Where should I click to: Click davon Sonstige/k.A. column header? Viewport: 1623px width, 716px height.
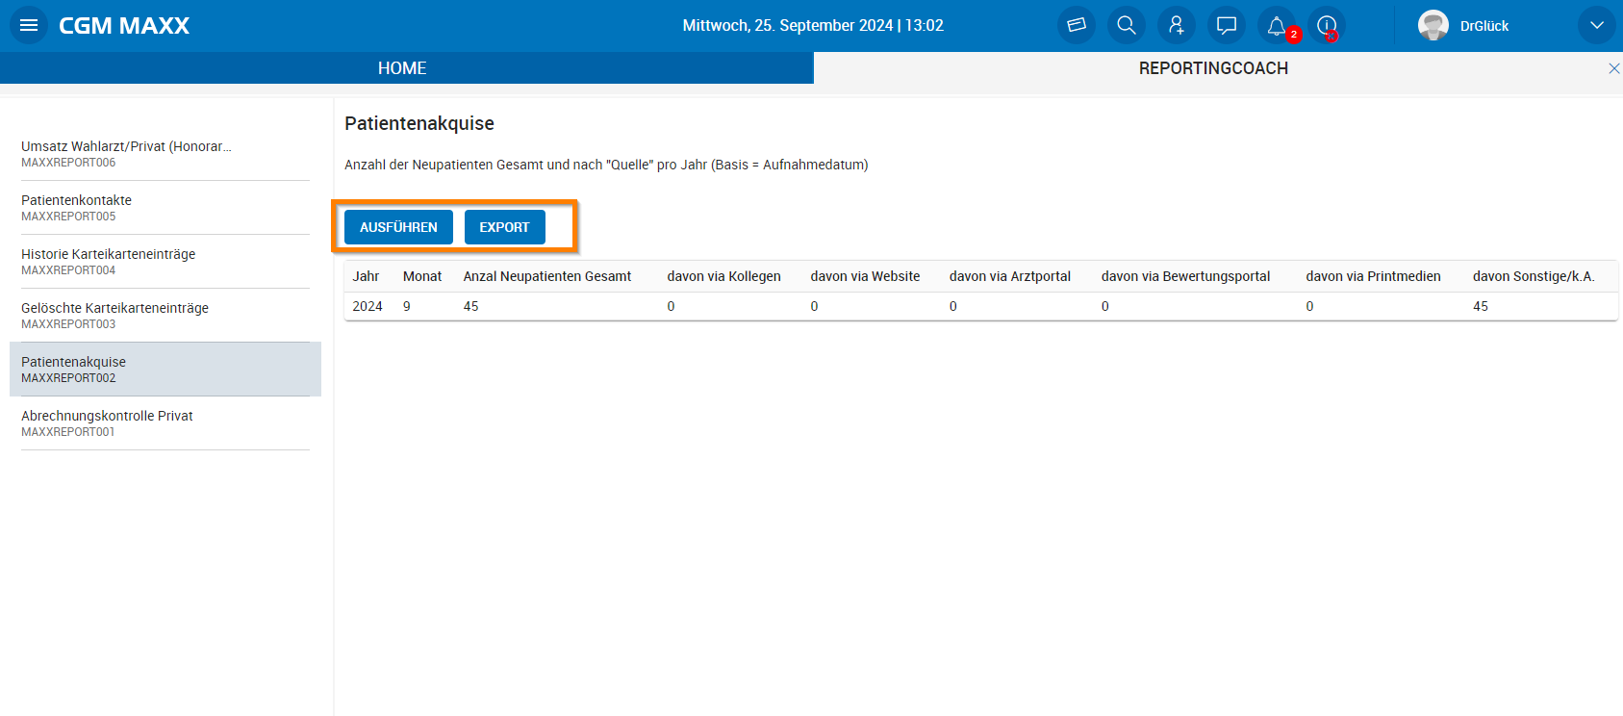pyautogui.click(x=1534, y=276)
